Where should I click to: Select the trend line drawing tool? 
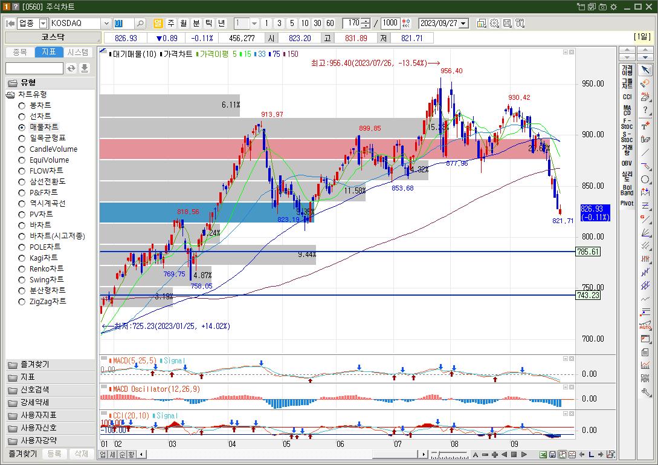tap(645, 152)
